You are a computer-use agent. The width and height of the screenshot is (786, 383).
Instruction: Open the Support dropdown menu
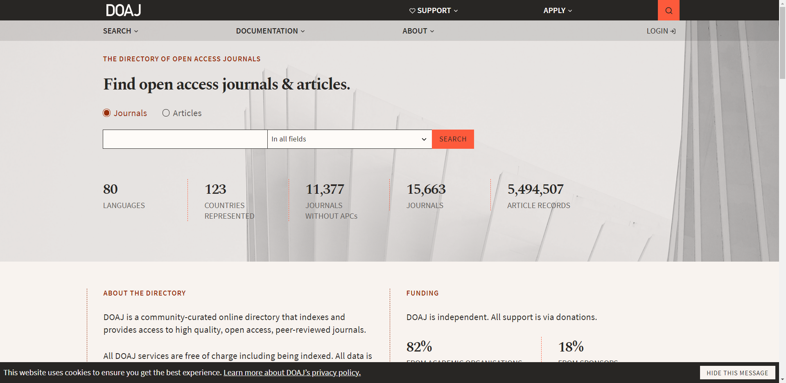[x=434, y=11]
